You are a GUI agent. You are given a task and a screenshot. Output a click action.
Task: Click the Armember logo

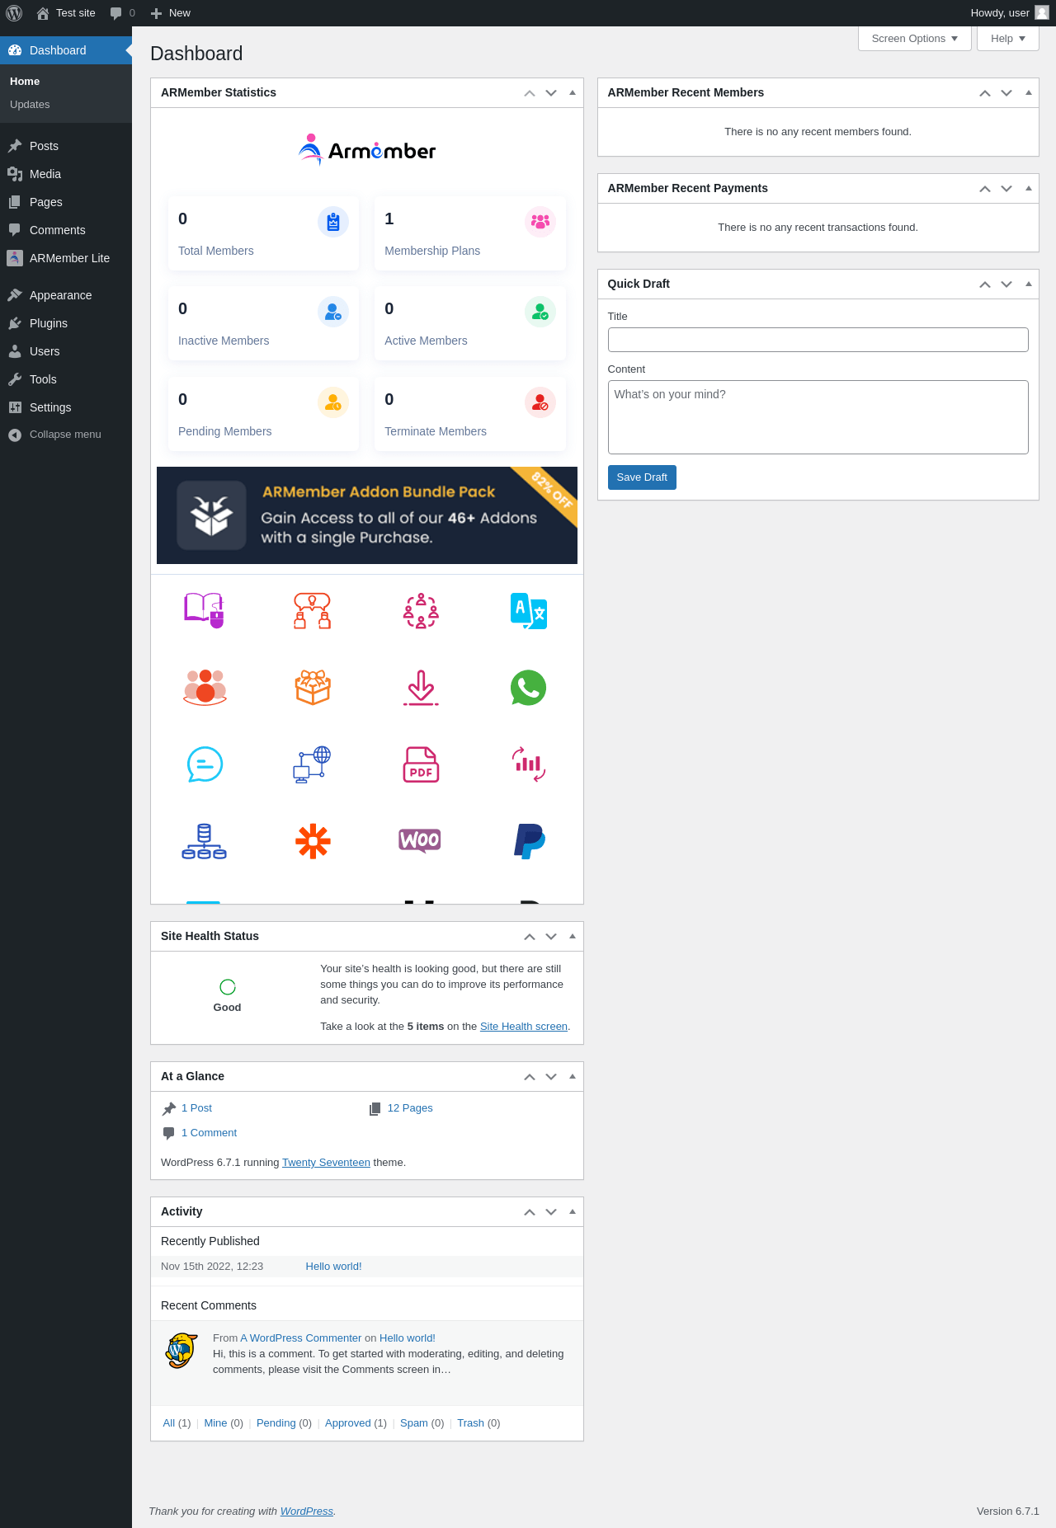[x=367, y=150]
